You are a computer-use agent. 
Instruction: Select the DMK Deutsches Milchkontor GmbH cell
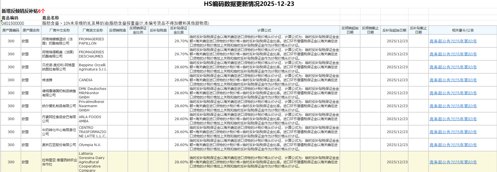pyautogui.click(x=93, y=93)
